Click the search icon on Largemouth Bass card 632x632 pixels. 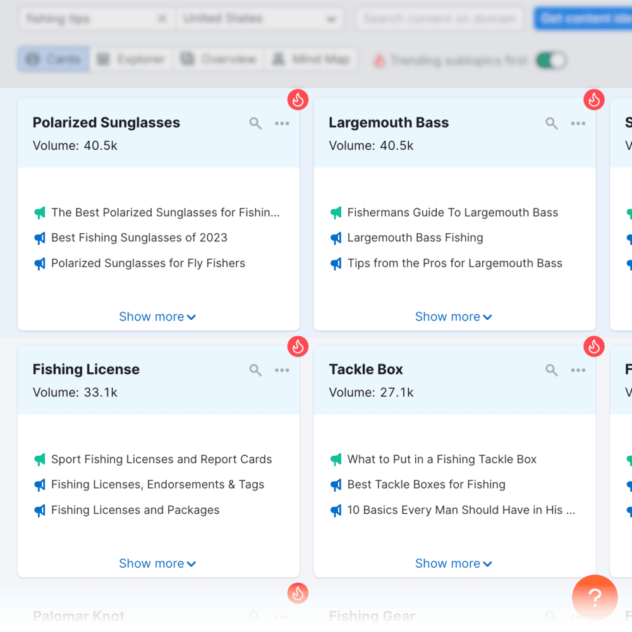pos(551,123)
